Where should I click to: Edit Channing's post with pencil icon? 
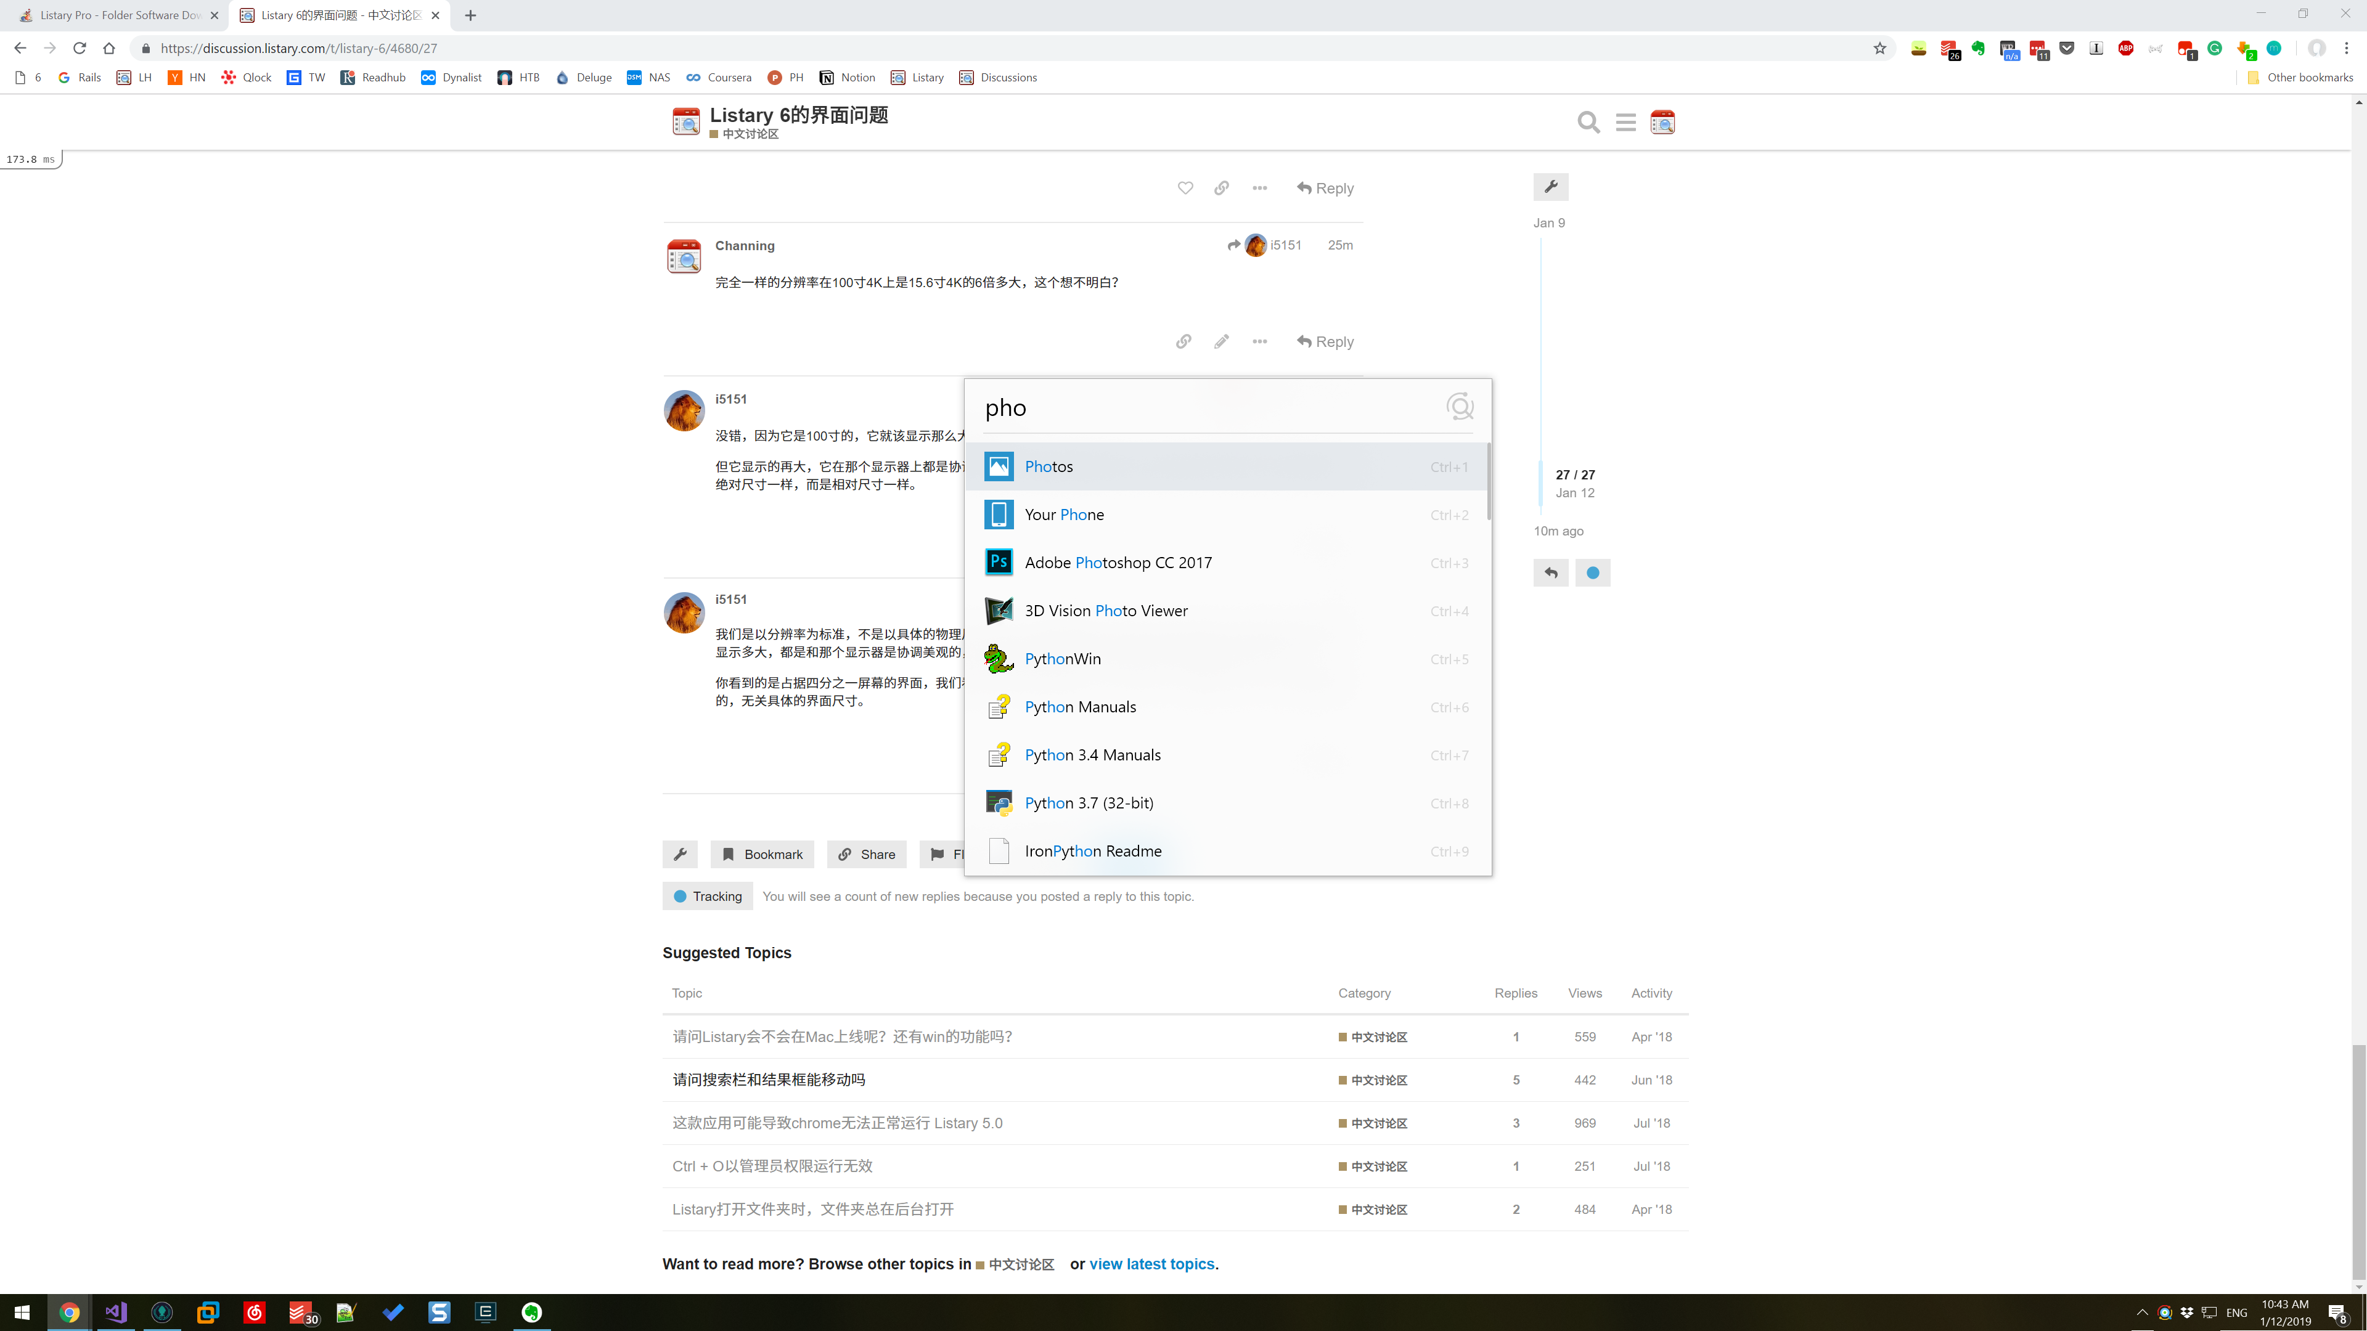pyautogui.click(x=1221, y=342)
